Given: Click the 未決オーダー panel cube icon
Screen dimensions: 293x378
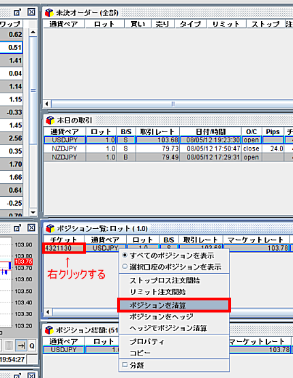Looking at the screenshot, I should [49, 13].
